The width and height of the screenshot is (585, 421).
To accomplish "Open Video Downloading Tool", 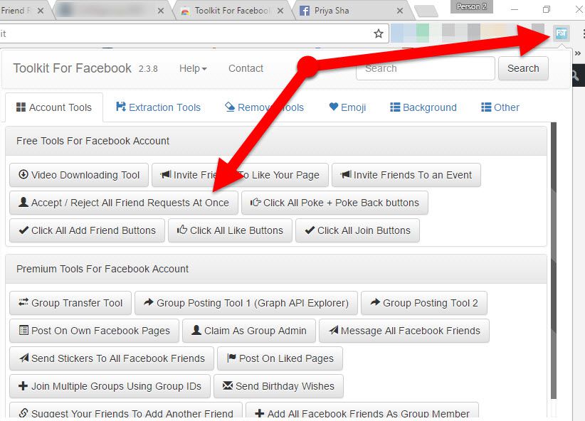I will (79, 175).
